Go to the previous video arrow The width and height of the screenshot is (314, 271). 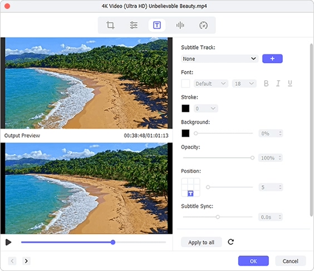(12, 261)
